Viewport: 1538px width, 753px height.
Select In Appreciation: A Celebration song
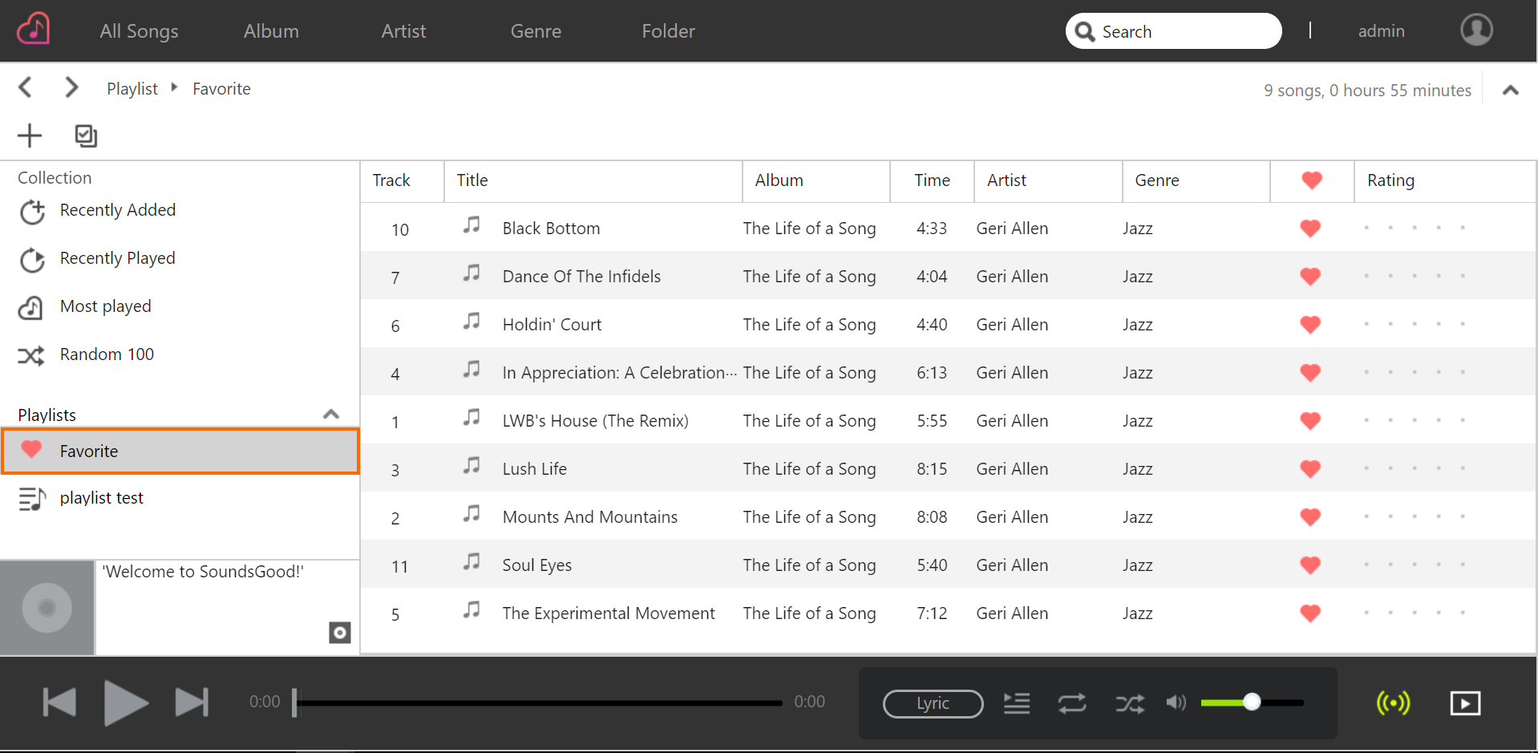click(948, 372)
